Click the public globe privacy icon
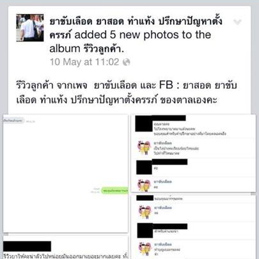The height and width of the screenshot is (259, 259). (x=127, y=62)
